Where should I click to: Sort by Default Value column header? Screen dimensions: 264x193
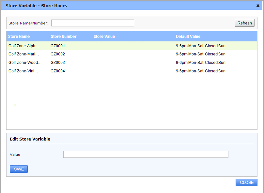click(188, 36)
